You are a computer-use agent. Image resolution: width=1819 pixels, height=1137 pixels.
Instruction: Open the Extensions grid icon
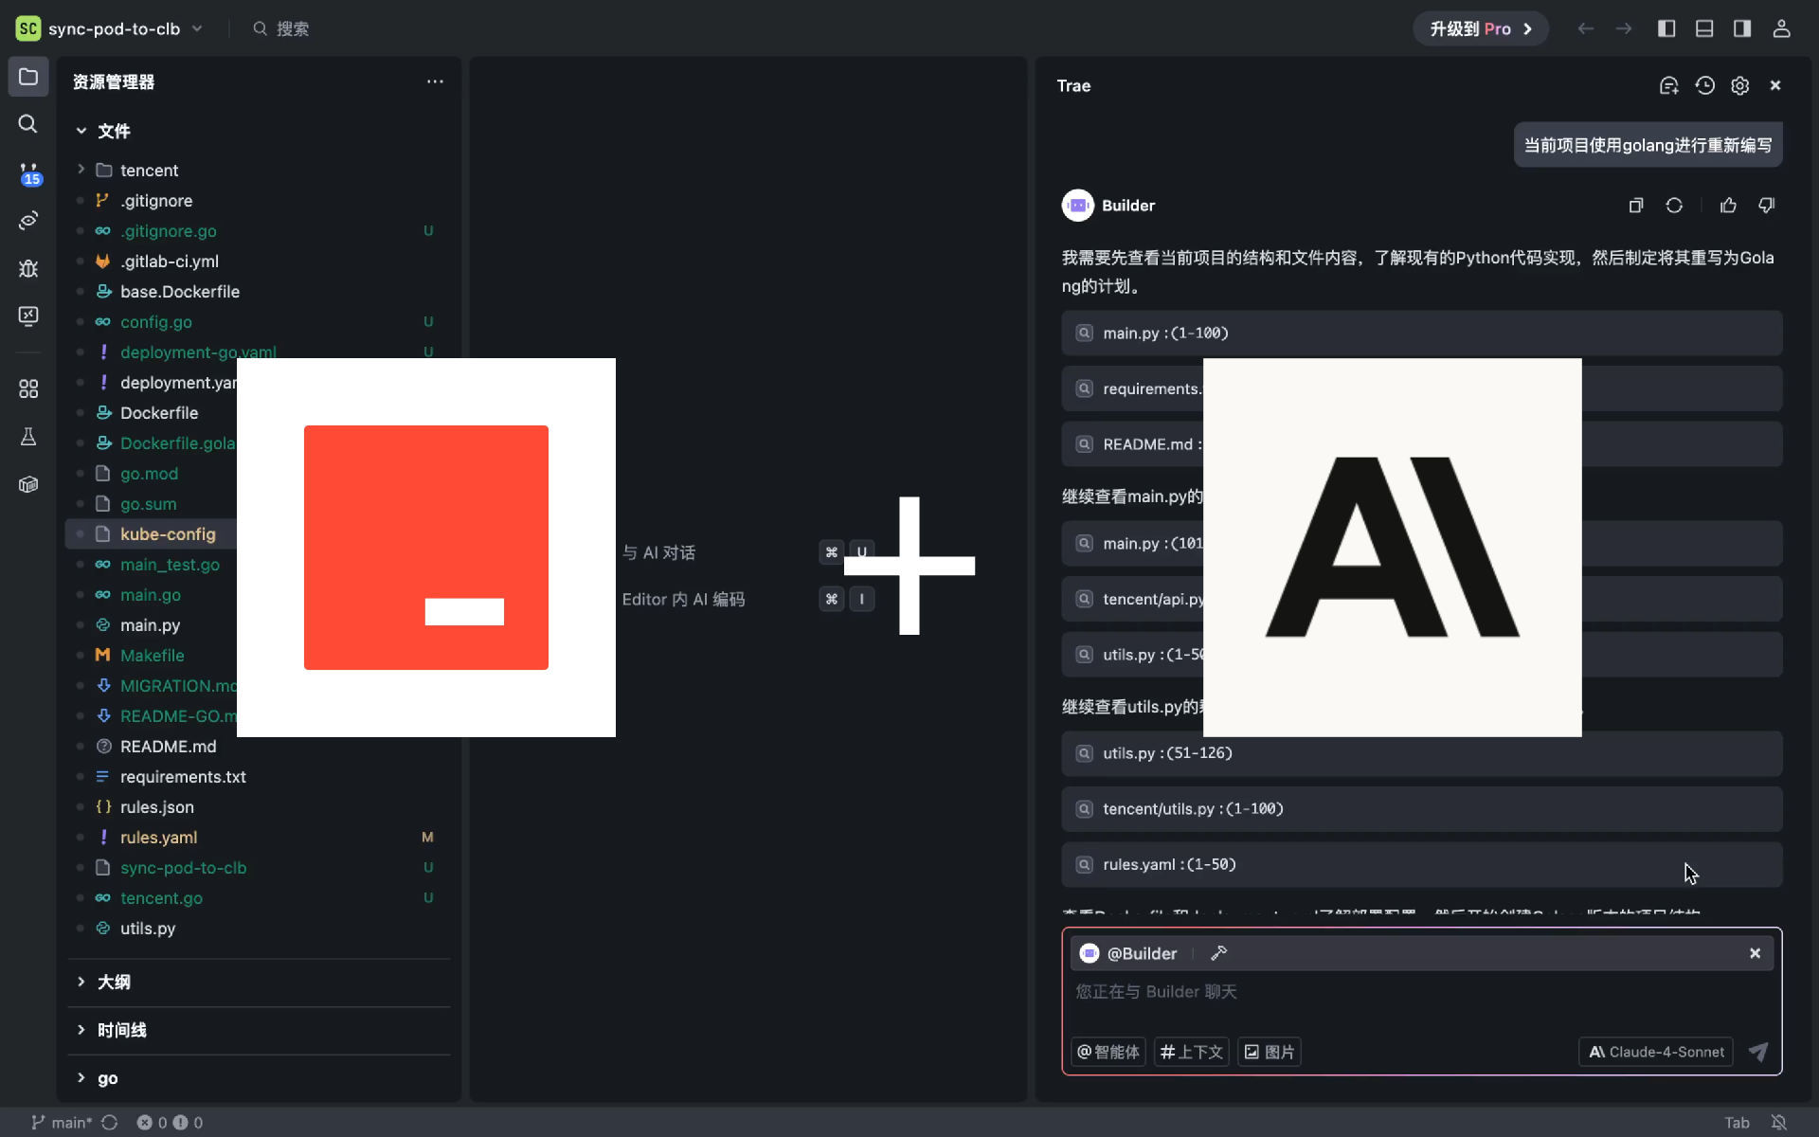pos(28,388)
